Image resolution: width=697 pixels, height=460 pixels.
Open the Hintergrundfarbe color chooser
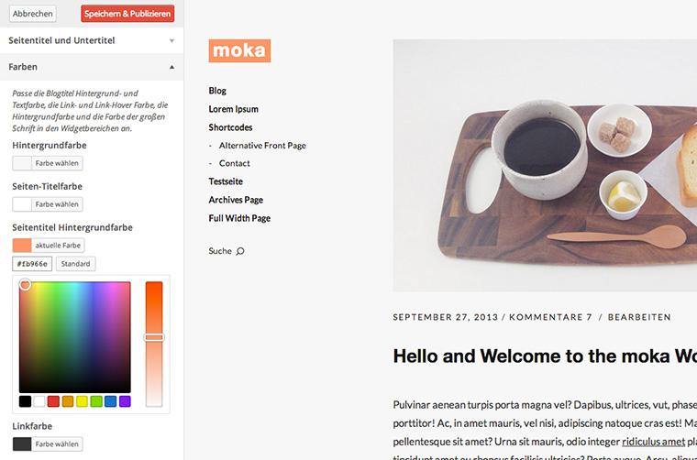pyautogui.click(x=48, y=163)
